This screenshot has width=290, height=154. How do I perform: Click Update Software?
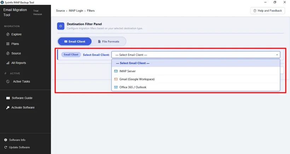(19, 147)
